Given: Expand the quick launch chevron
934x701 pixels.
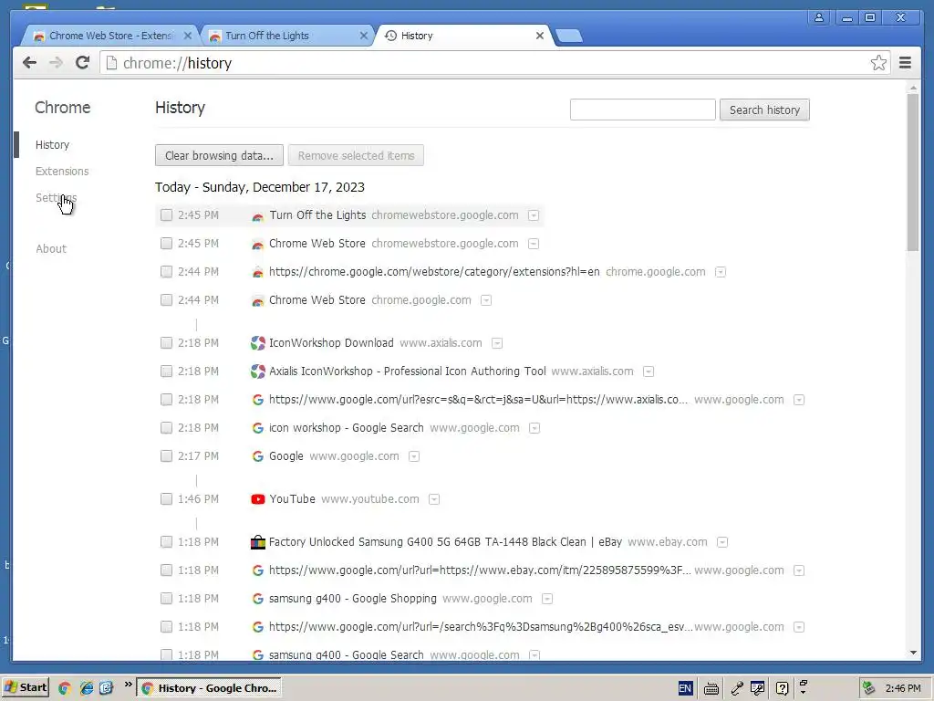Looking at the screenshot, I should coord(128,685).
